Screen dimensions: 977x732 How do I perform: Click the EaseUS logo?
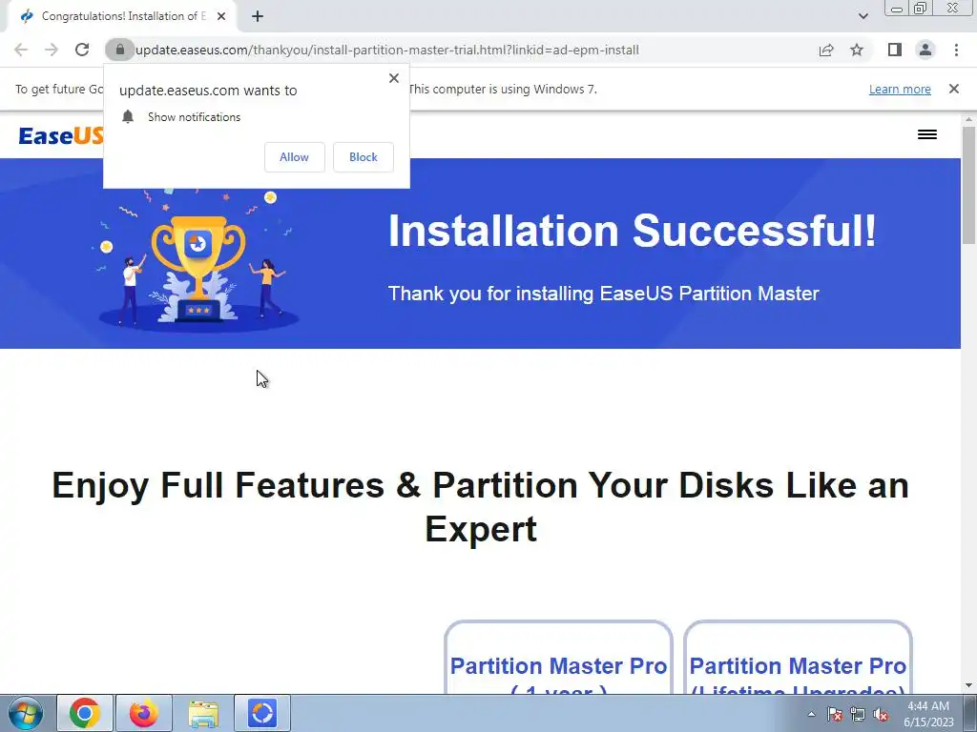[61, 135]
